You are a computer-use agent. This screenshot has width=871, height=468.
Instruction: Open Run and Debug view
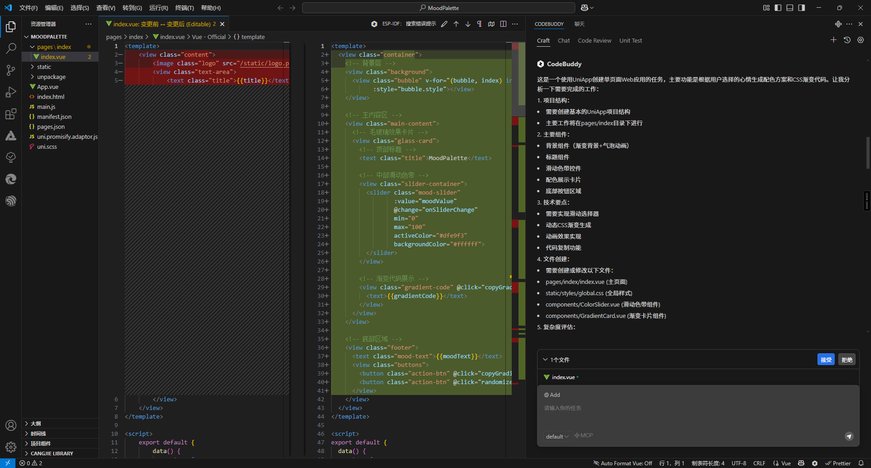tap(11, 92)
